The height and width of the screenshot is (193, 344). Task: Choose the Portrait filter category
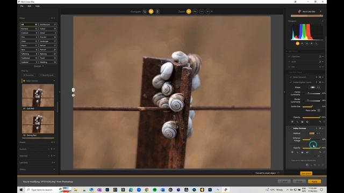click(48, 50)
